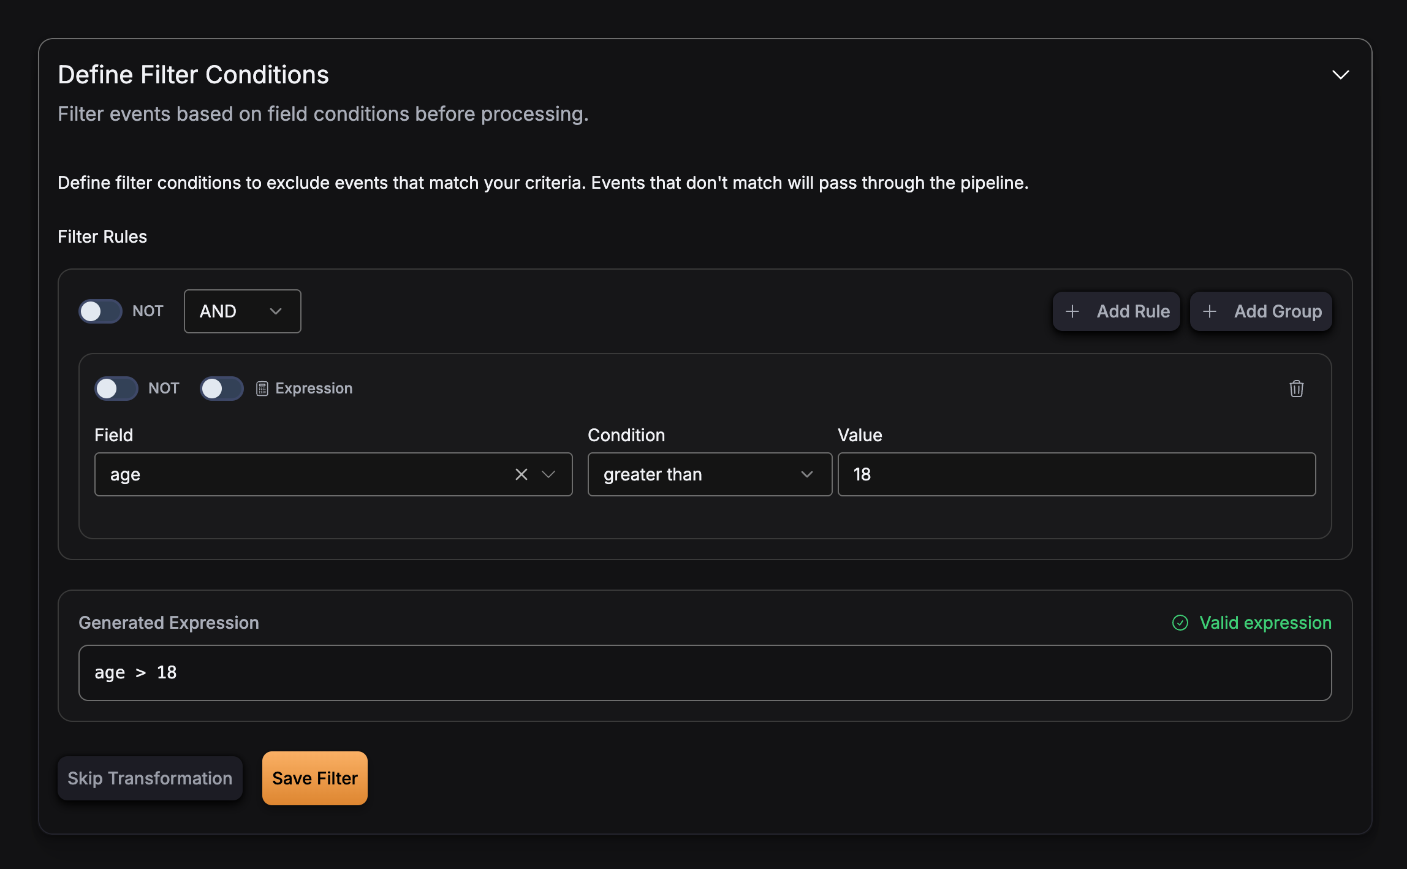1407x869 pixels.
Task: Click the generated expression text box
Action: tap(705, 673)
